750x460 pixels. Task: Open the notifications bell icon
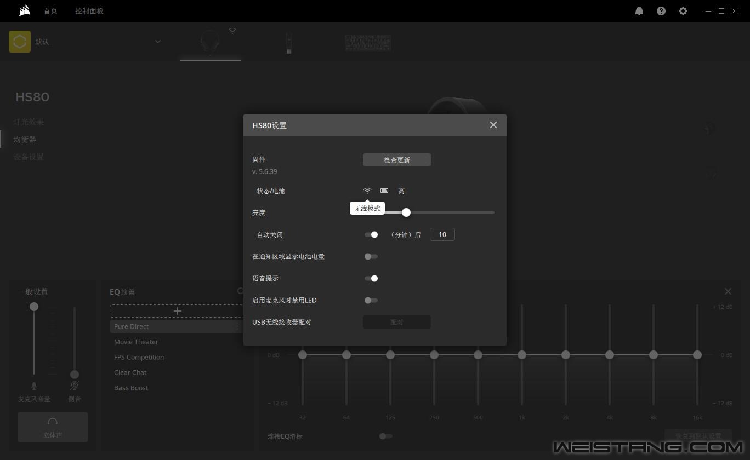tap(639, 11)
